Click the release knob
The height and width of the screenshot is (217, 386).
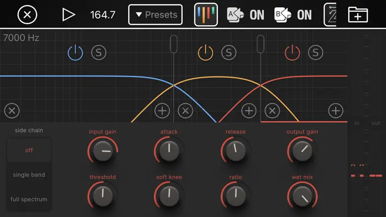coord(236,150)
